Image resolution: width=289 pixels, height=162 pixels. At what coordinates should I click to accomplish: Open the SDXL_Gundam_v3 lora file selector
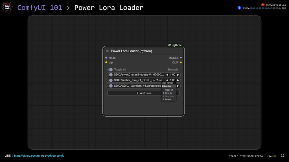(x=137, y=86)
